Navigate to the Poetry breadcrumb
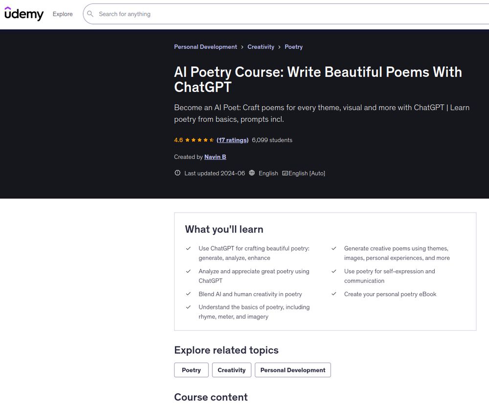This screenshot has height=408, width=489. coord(293,47)
